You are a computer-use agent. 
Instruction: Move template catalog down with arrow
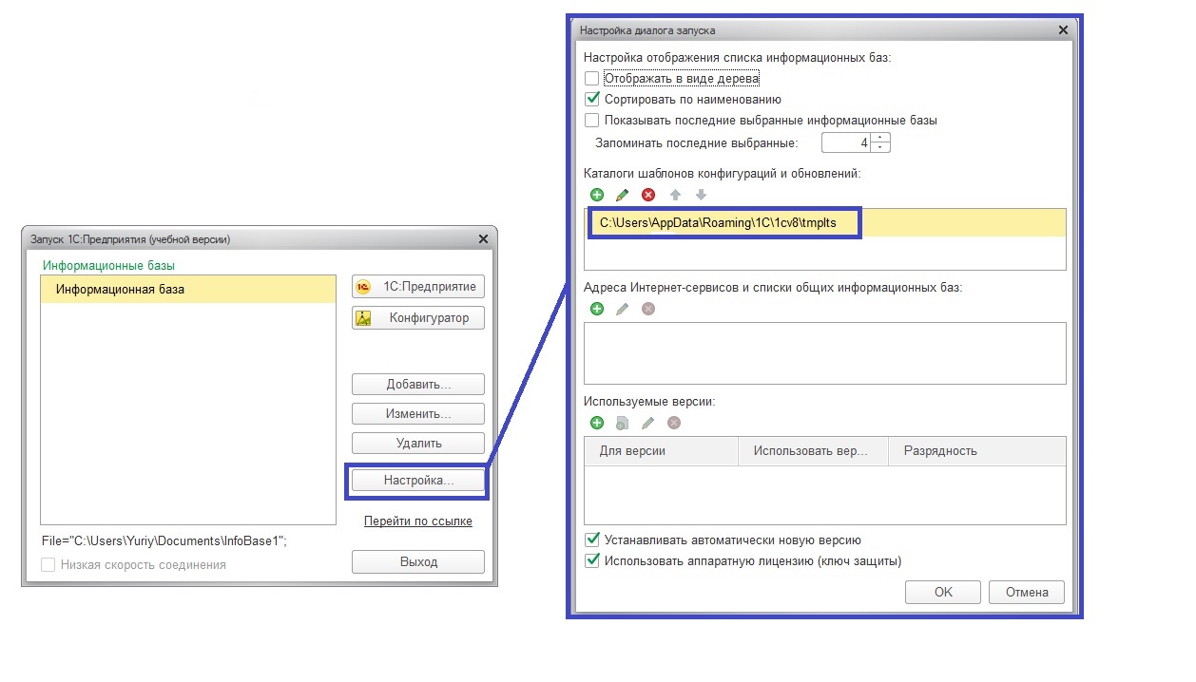[x=701, y=195]
